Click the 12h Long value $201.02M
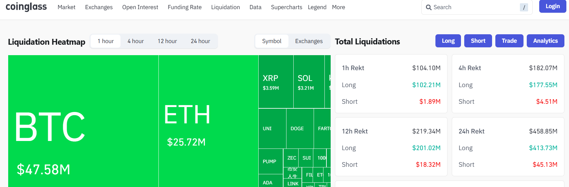The image size is (569, 187). pyautogui.click(x=426, y=148)
